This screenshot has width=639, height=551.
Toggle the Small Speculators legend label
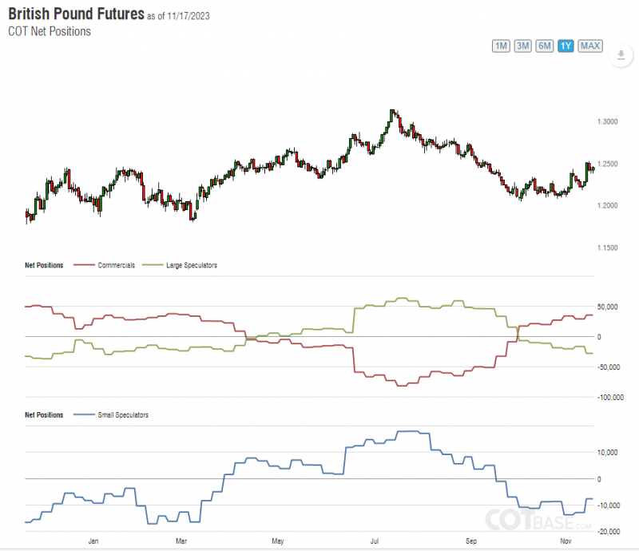click(122, 415)
